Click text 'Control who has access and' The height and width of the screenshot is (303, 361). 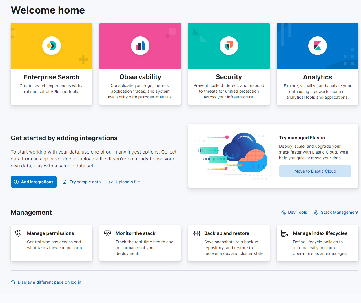coord(54,242)
